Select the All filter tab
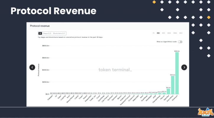 click(x=40, y=33)
